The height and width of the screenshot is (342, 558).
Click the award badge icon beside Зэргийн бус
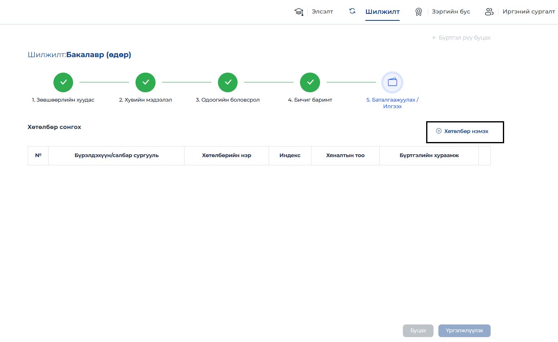[x=418, y=12]
